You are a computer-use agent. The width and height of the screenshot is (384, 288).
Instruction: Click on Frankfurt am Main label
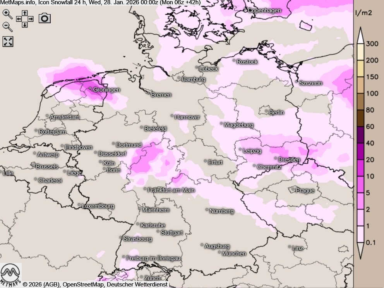click(171, 190)
